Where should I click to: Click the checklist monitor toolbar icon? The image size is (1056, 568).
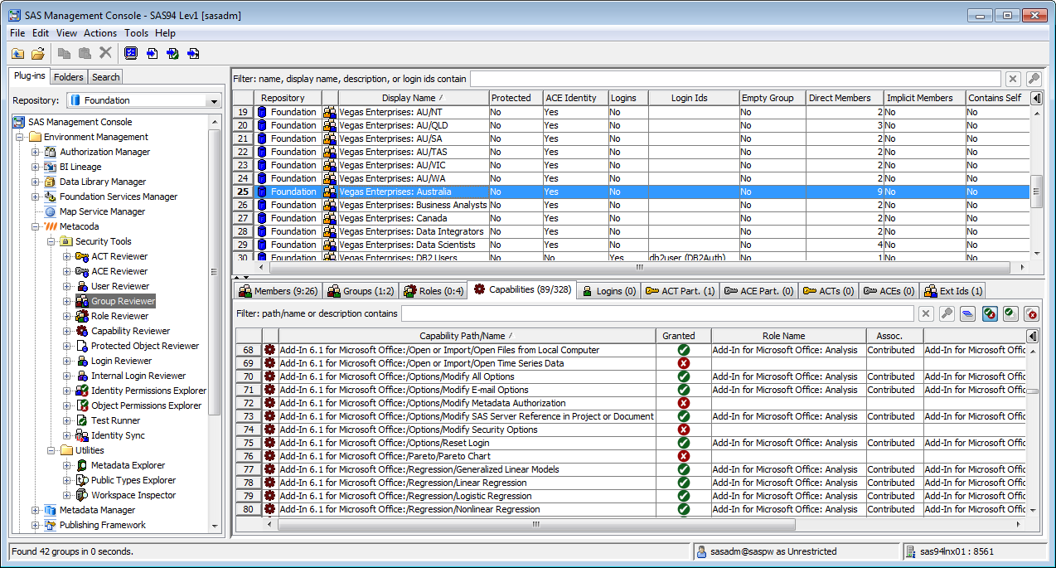131,53
